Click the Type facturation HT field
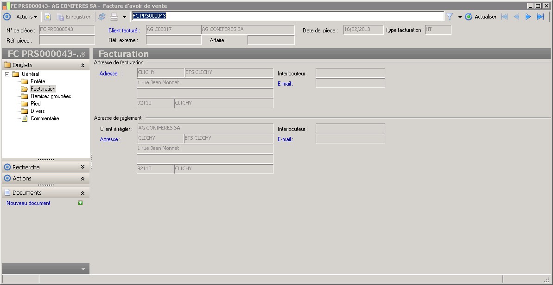553x285 pixels. [438, 30]
